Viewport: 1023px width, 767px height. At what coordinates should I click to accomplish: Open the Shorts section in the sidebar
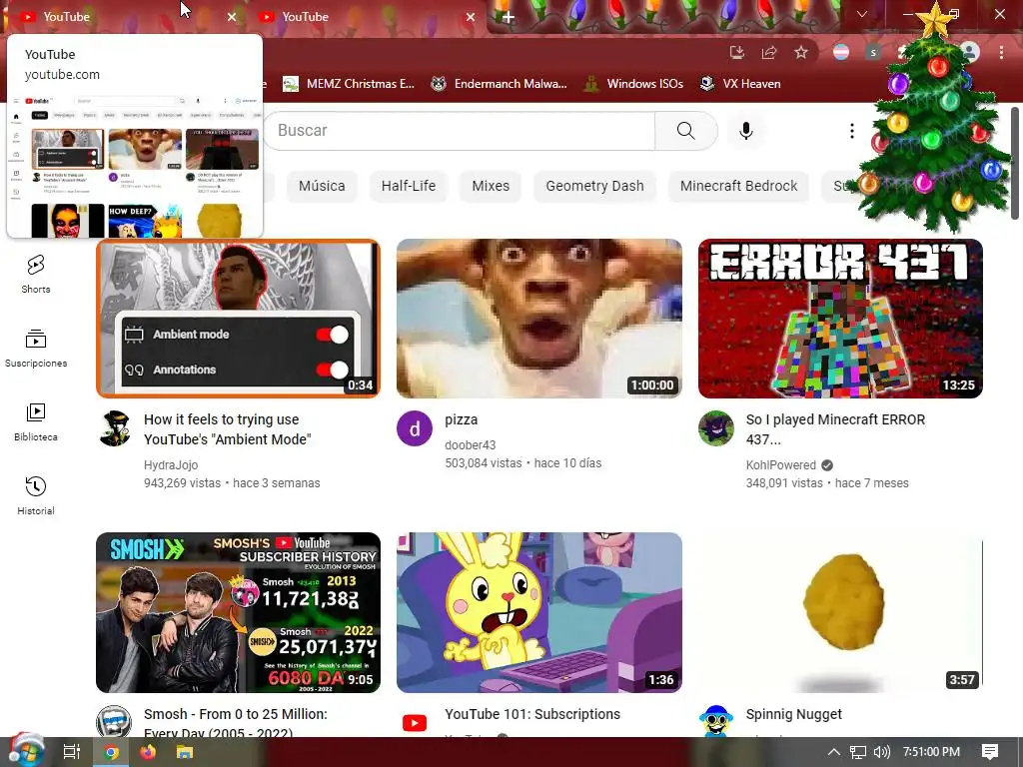pos(35,274)
